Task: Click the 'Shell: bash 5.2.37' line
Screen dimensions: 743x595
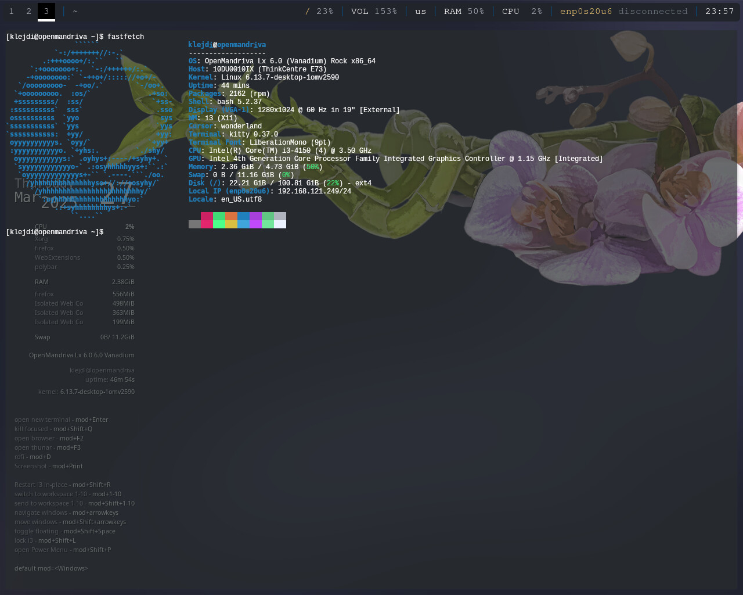Action: click(225, 102)
